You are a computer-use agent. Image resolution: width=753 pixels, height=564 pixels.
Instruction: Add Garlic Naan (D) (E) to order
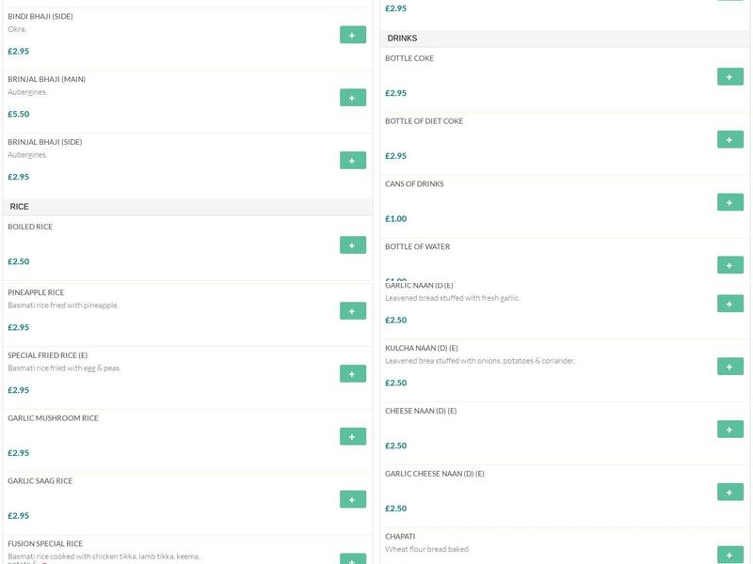coord(729,304)
